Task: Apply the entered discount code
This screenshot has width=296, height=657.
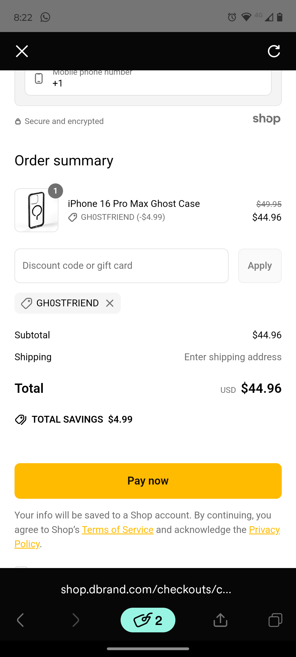Action: click(260, 266)
